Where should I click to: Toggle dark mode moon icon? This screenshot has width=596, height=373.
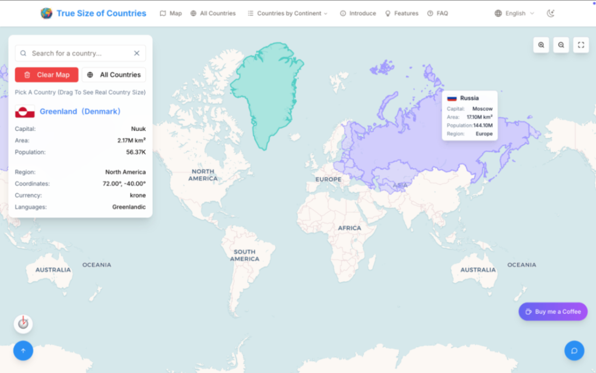[x=551, y=13]
